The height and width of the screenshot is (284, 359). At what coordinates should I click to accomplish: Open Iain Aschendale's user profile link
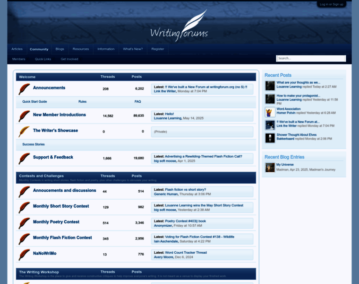(x=166, y=241)
